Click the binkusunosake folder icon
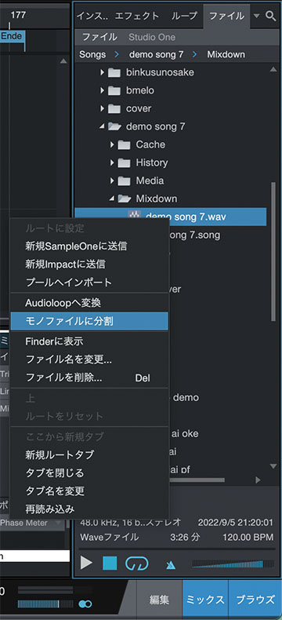Image resolution: width=282 pixels, height=620 pixels. (114, 73)
